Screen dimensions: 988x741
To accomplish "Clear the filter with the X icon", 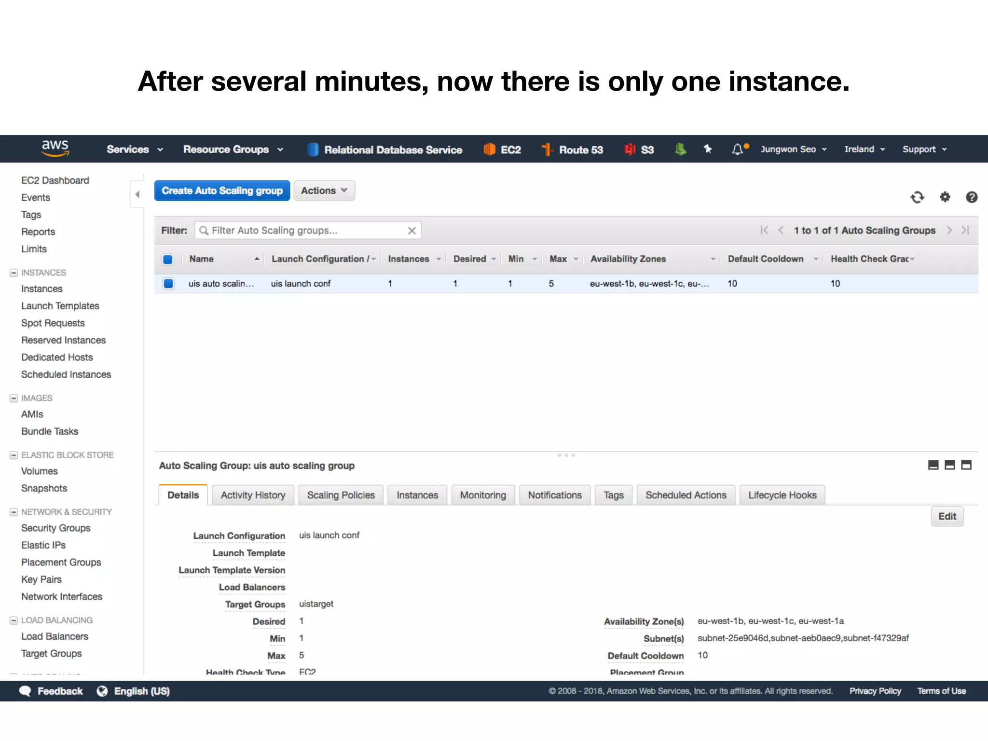I will point(412,231).
